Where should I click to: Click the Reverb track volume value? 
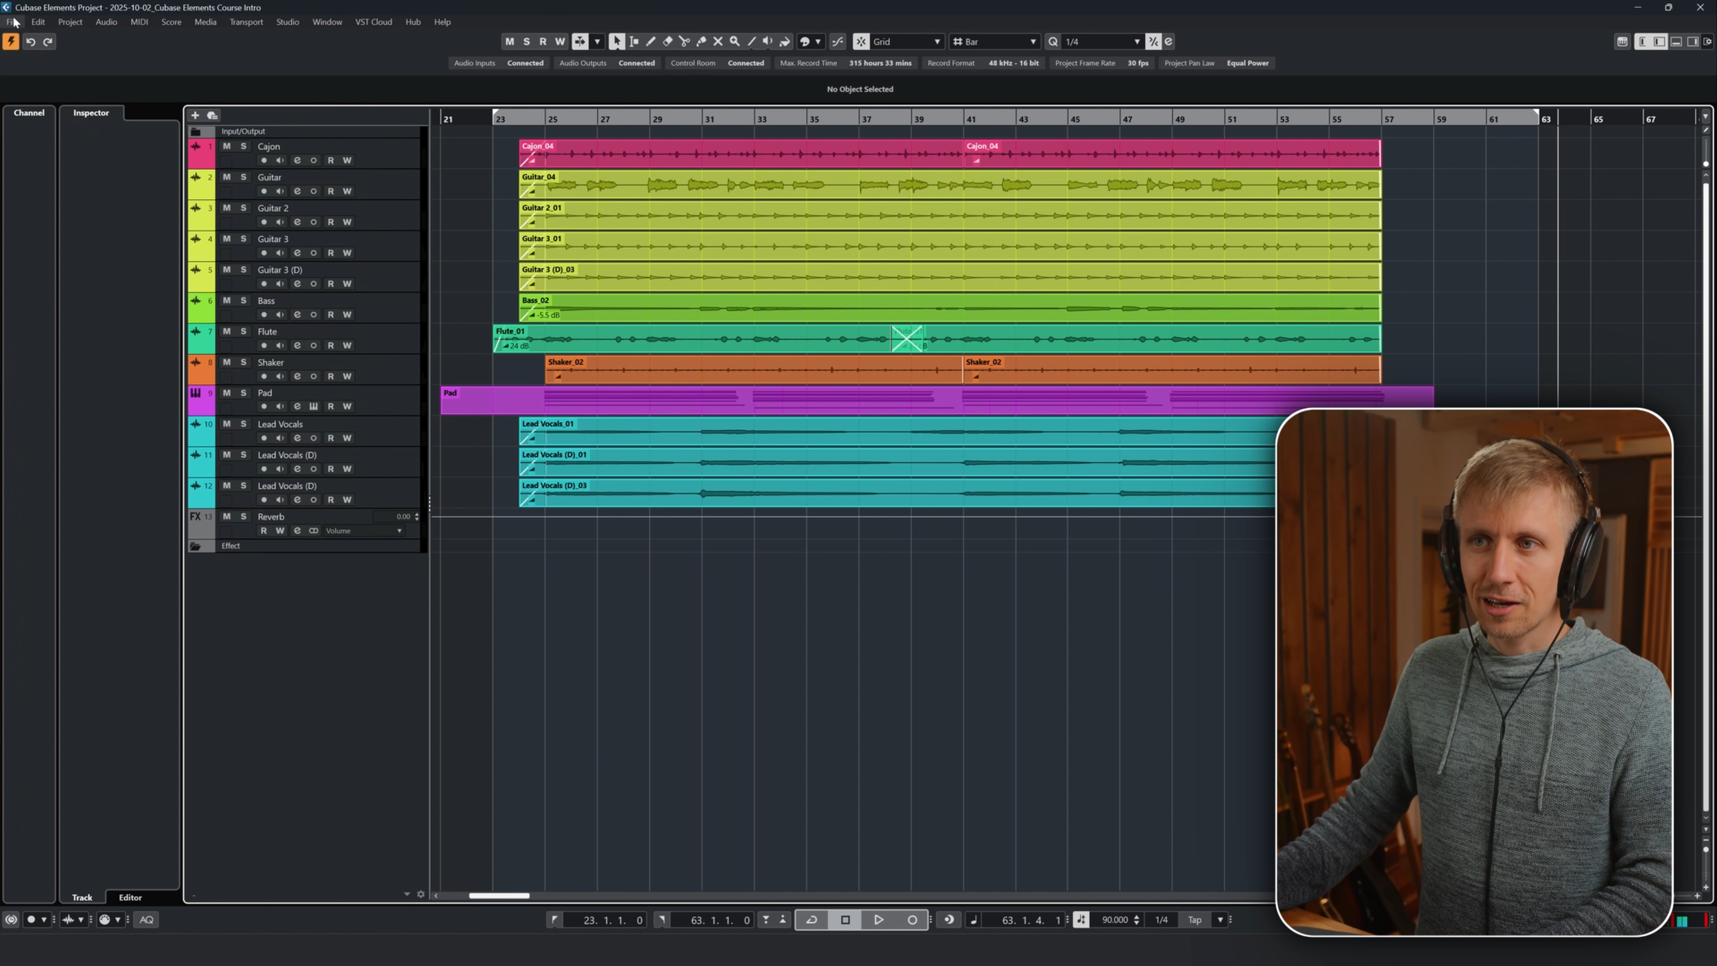[402, 517]
